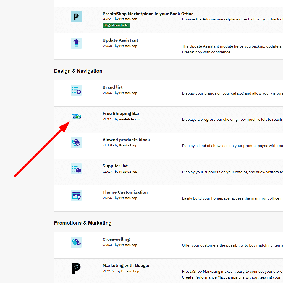Select the Brand list module name

click(x=112, y=87)
